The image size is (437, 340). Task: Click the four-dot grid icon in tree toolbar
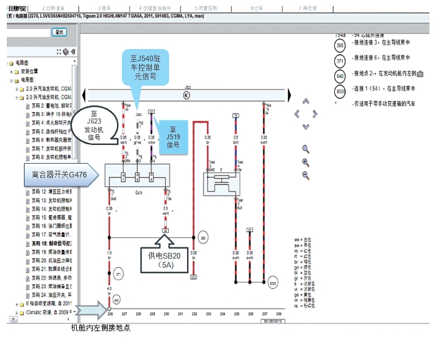tap(59, 52)
